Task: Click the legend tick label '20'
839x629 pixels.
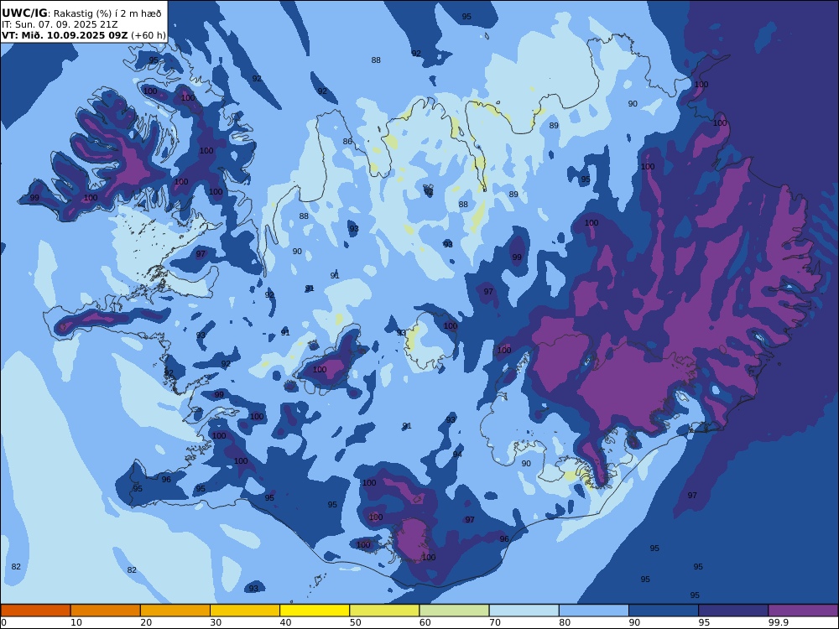Action: pos(146,622)
